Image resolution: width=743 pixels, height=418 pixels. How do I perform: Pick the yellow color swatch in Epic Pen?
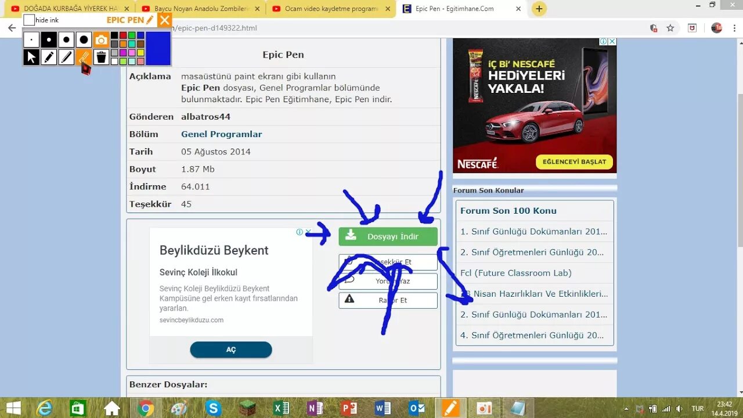140,53
